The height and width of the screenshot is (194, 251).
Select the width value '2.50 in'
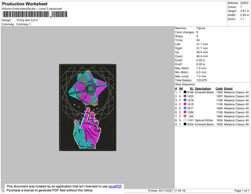244,15
